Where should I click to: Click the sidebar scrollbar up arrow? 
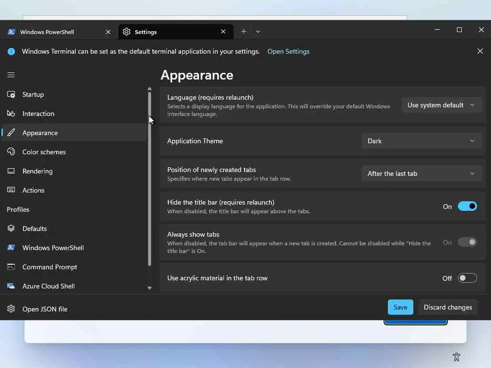click(150, 89)
